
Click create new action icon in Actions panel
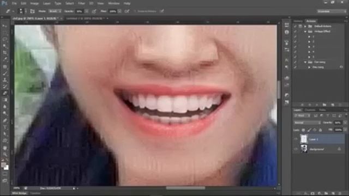click(x=333, y=105)
